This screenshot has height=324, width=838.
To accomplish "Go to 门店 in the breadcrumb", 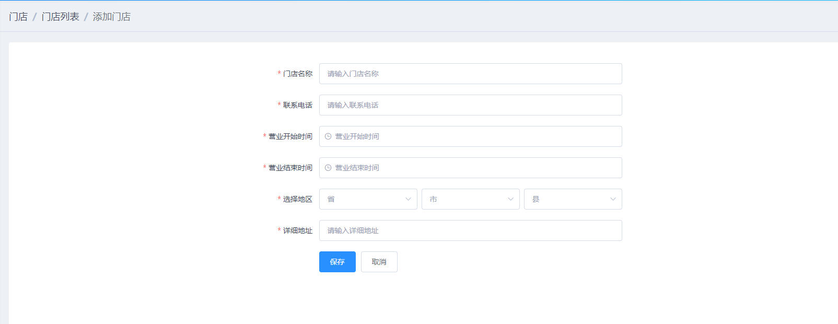I will (18, 17).
